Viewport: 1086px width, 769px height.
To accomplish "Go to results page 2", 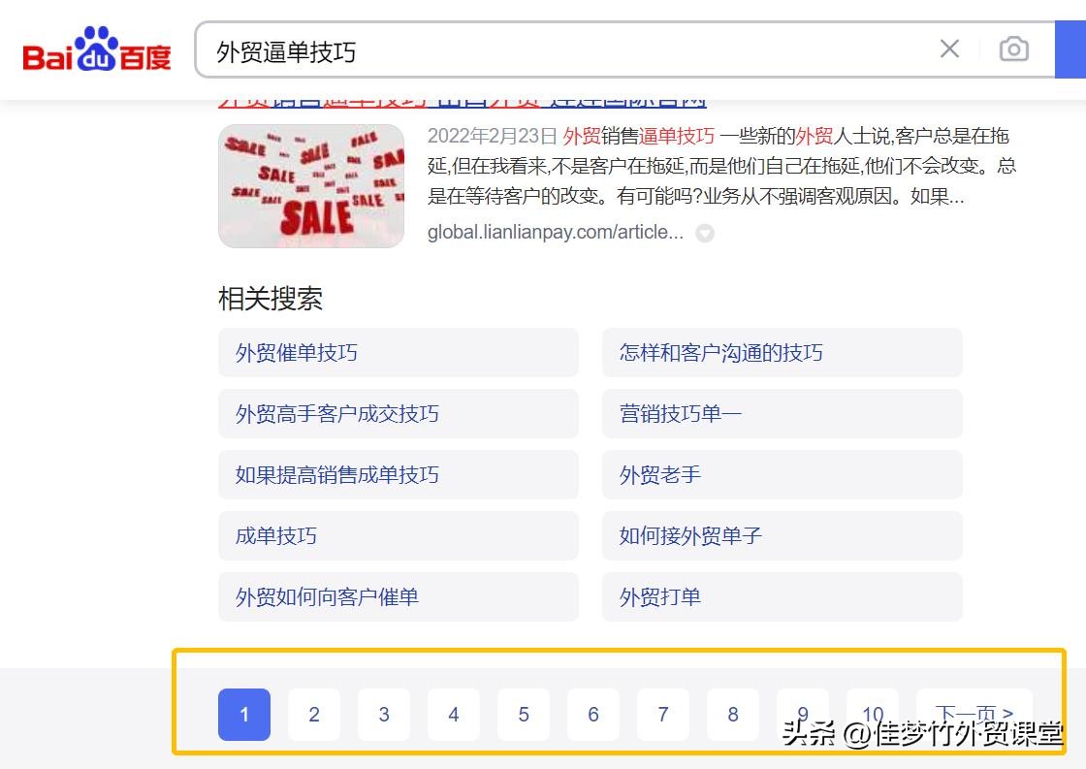I will coord(314,715).
